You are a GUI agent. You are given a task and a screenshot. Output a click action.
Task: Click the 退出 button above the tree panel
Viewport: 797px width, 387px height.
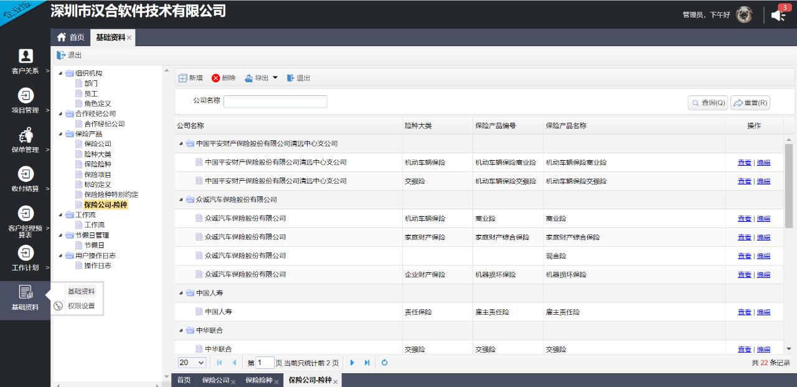[x=69, y=55]
